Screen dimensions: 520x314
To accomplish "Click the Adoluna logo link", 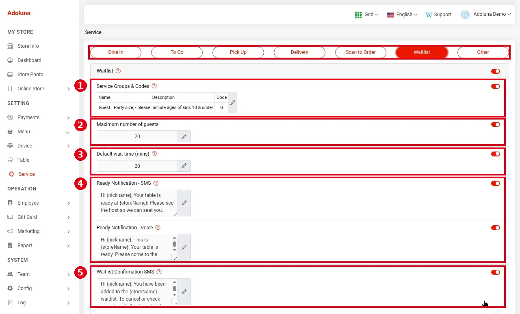I will coord(19,13).
